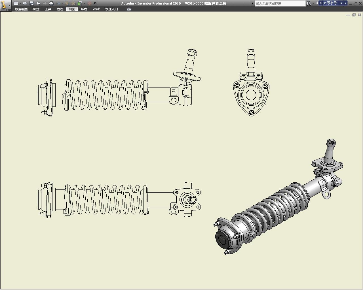Undo the last action

click(x=38, y=3)
